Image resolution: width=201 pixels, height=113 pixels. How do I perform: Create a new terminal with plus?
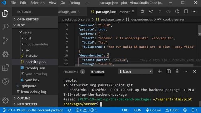click(160, 71)
